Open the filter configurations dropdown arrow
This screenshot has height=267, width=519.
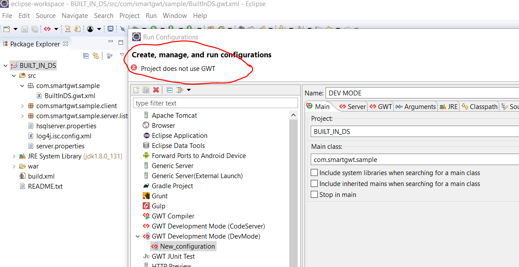[x=189, y=90]
